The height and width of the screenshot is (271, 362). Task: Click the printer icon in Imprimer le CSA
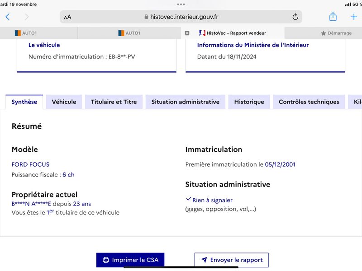coord(106,260)
